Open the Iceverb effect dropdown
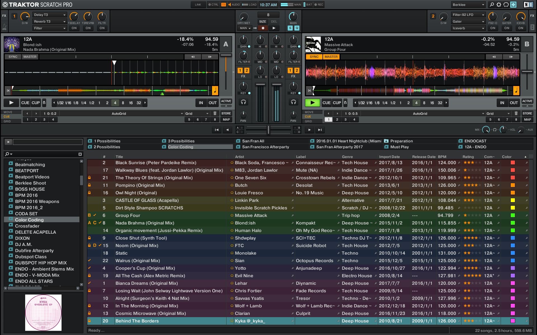 coord(468,28)
